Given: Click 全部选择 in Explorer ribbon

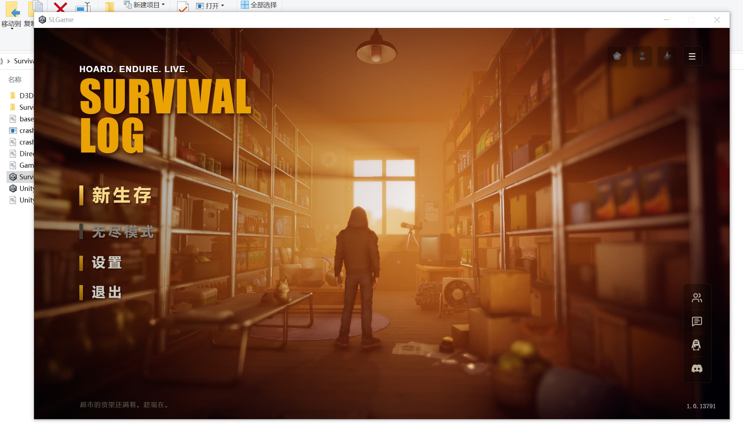Looking at the screenshot, I should coord(259,5).
